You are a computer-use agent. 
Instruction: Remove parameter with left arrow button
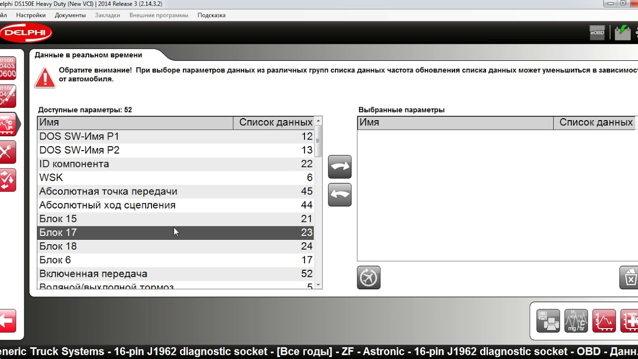pyautogui.click(x=340, y=194)
